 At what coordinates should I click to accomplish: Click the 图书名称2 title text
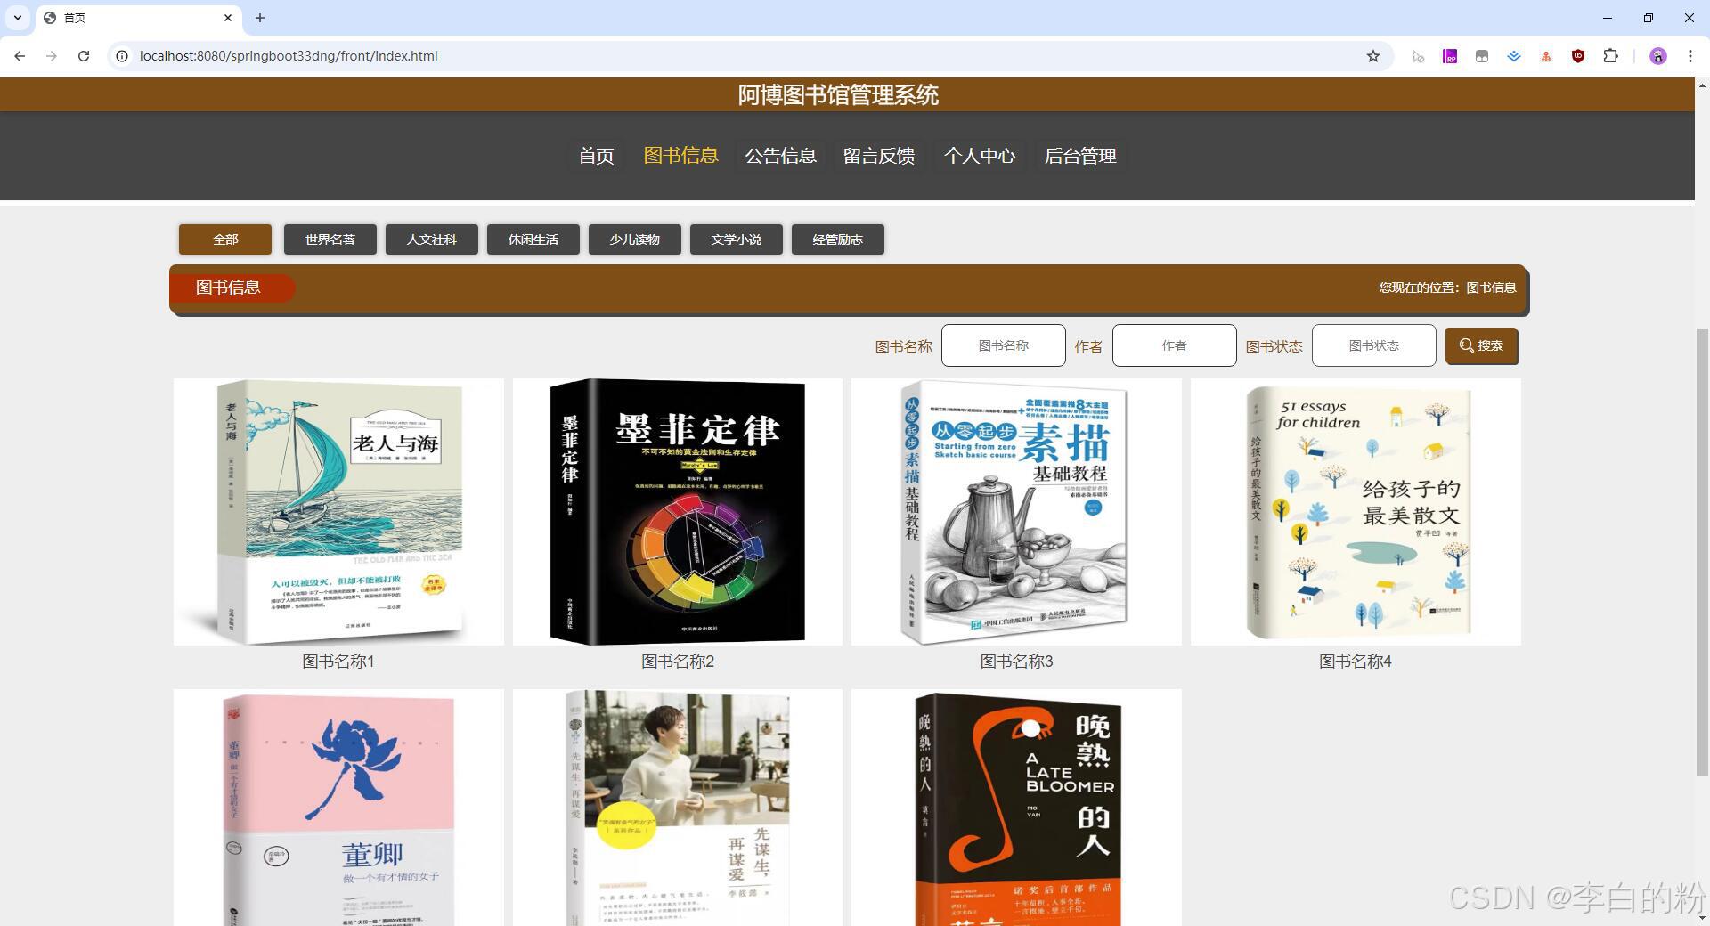point(678,662)
